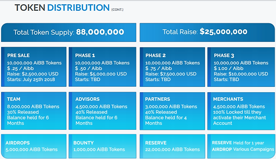Click the TEAM allocation card
Screen dimensions: 276x159
(34, 111)
